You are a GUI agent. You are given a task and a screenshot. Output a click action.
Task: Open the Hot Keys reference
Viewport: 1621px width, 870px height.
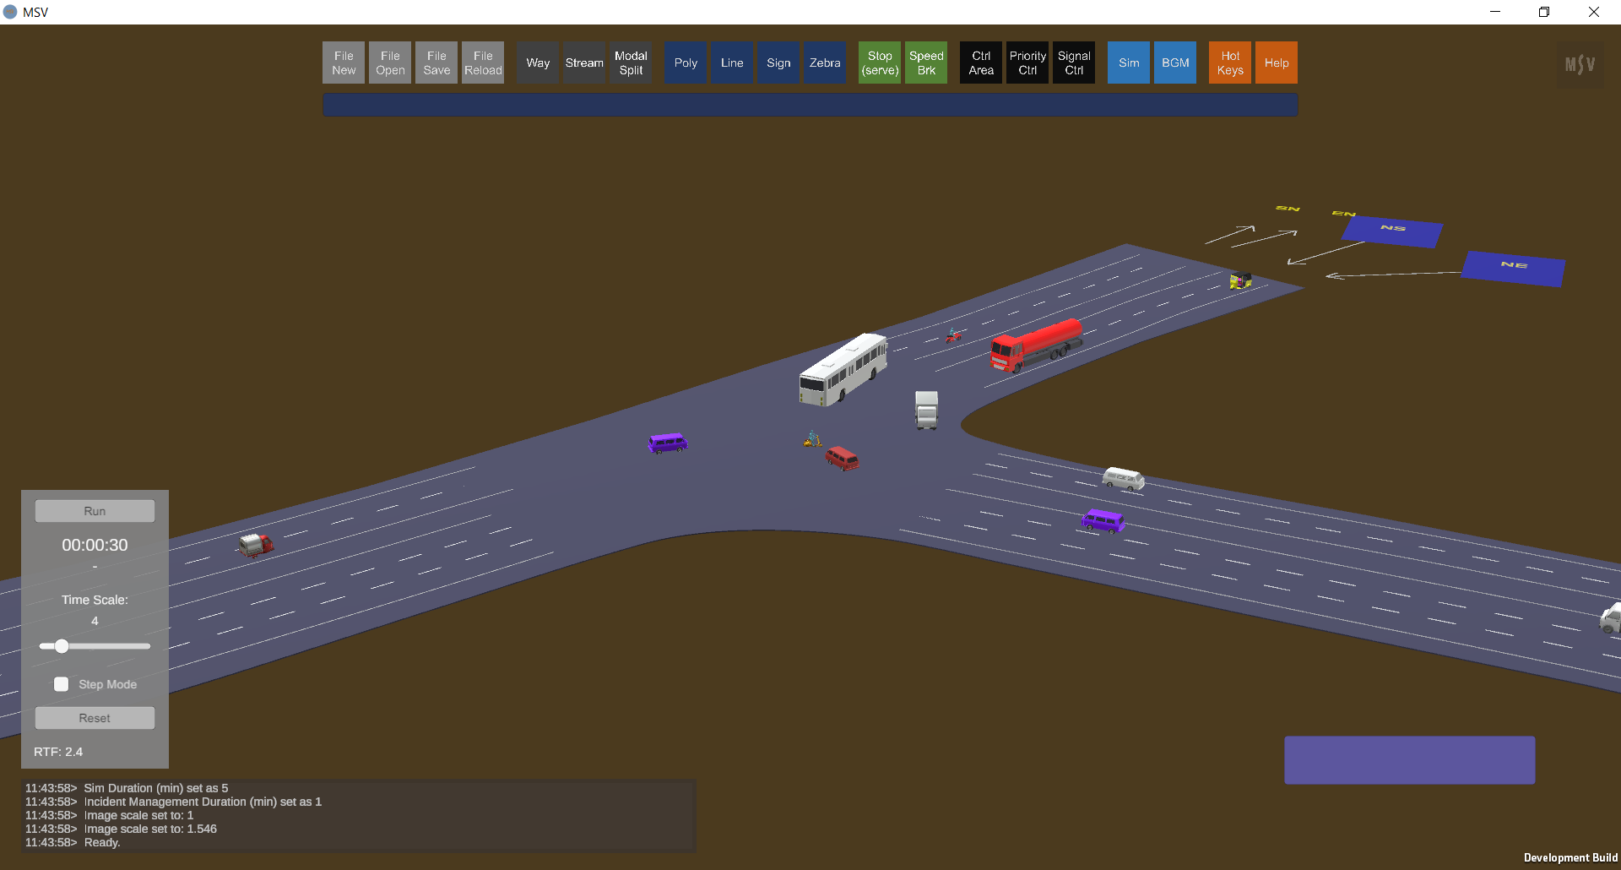click(1230, 63)
